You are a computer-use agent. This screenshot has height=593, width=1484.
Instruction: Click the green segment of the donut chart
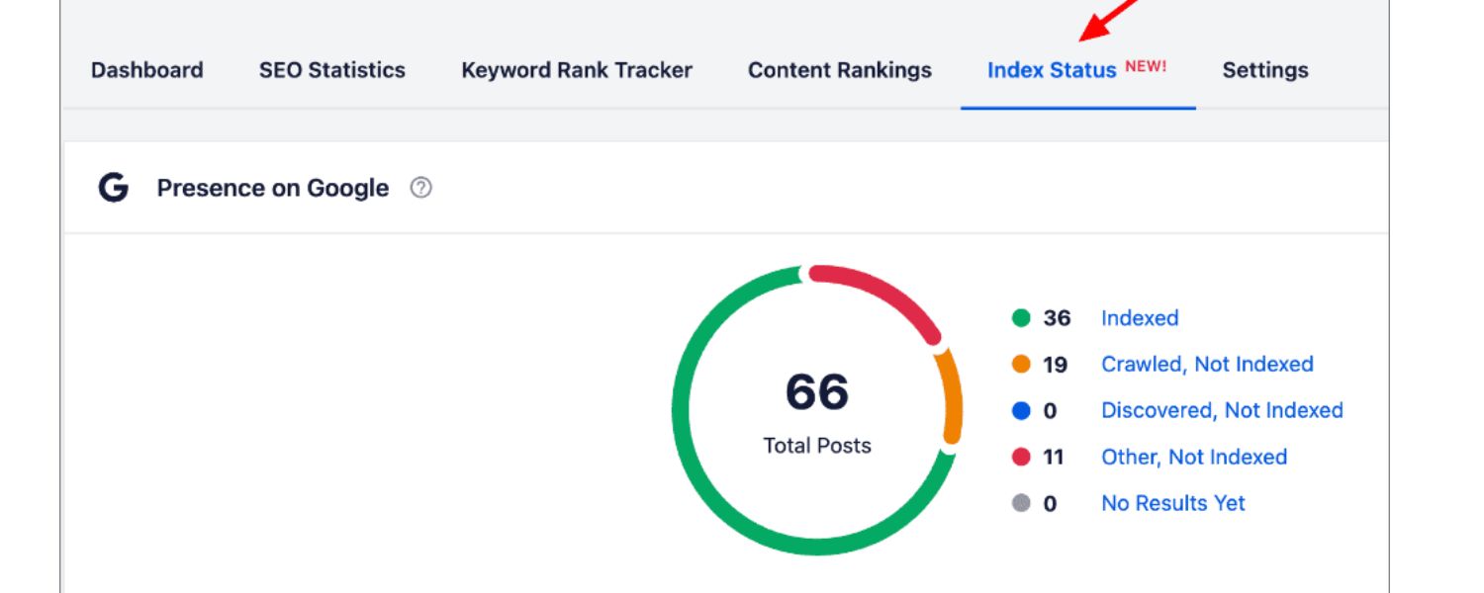[x=686, y=415]
